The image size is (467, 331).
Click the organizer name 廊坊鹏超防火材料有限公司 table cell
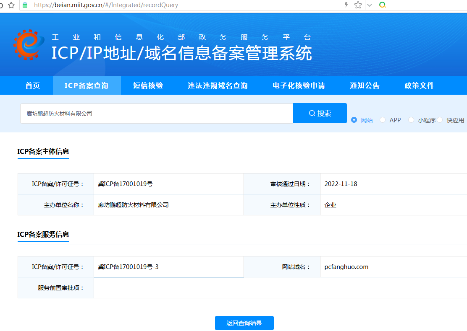(x=169, y=205)
